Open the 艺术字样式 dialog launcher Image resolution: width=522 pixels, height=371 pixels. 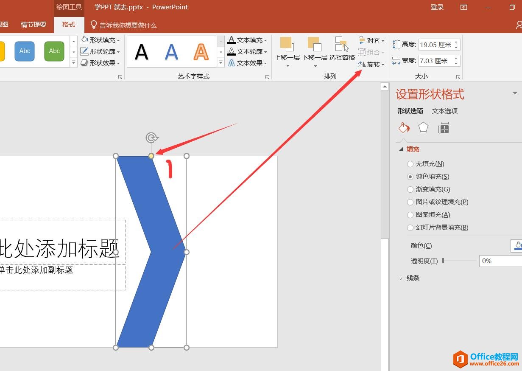pyautogui.click(x=267, y=77)
